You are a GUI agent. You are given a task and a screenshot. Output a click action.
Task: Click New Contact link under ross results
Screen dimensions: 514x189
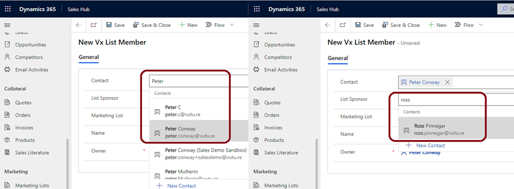[425, 145]
